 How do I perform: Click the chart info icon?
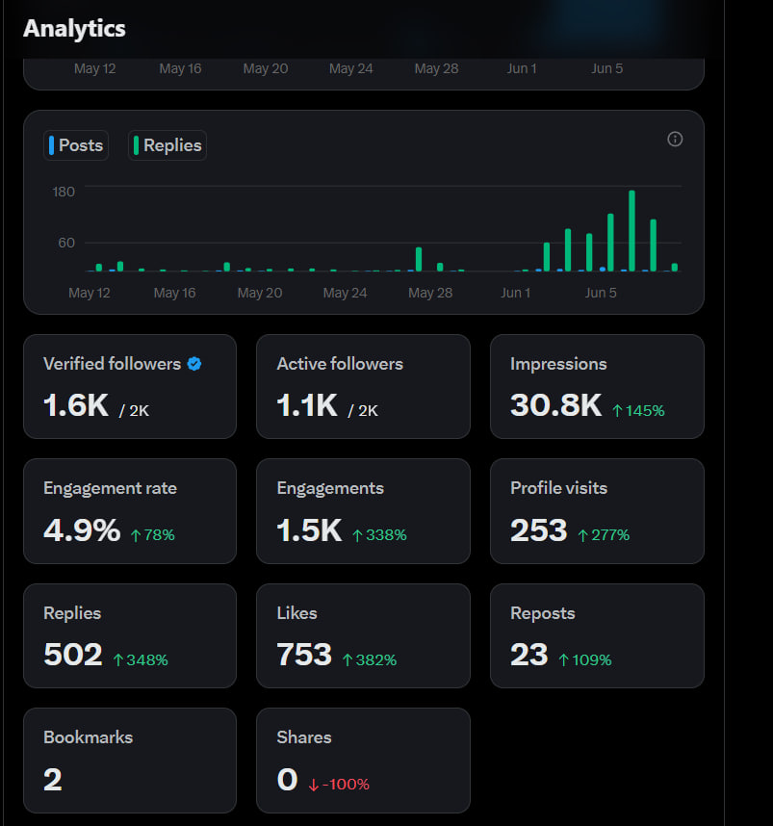pos(675,139)
